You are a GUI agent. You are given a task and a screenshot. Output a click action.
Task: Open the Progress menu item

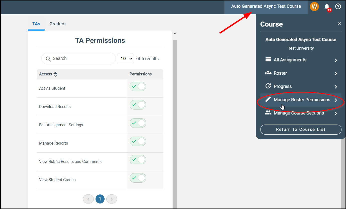click(x=301, y=86)
